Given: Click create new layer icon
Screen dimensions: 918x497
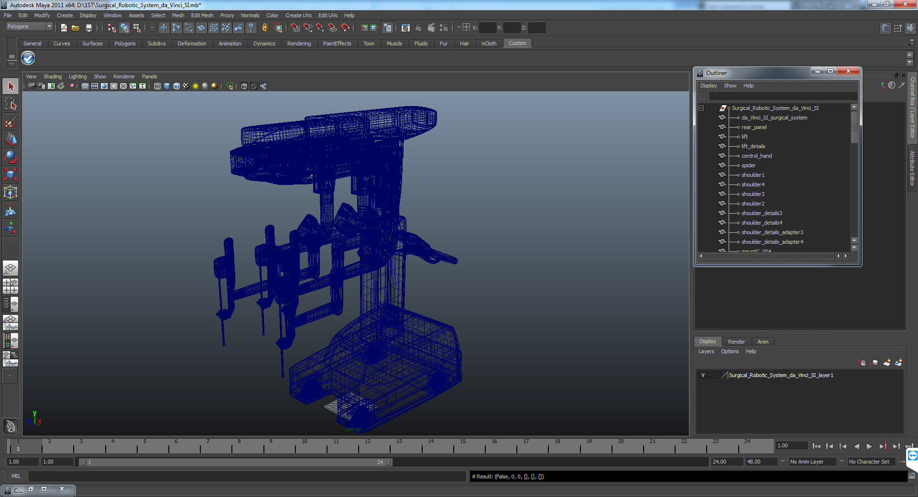Looking at the screenshot, I should pyautogui.click(x=887, y=363).
